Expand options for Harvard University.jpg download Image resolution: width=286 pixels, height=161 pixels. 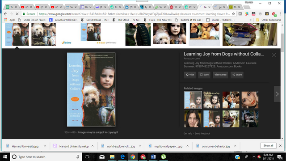pyautogui.click(x=45, y=146)
